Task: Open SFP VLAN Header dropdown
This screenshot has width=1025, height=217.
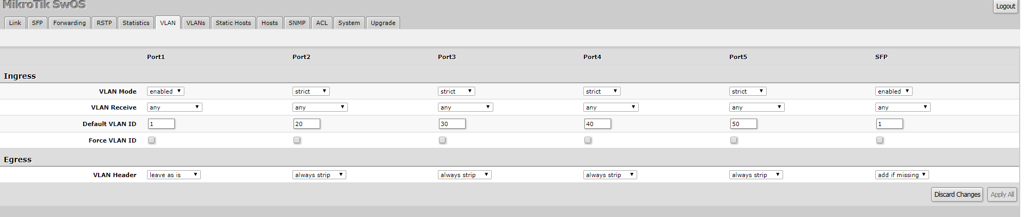Action: tap(902, 175)
